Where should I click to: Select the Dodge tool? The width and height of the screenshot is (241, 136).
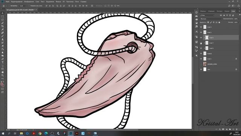[x=3, y=56]
